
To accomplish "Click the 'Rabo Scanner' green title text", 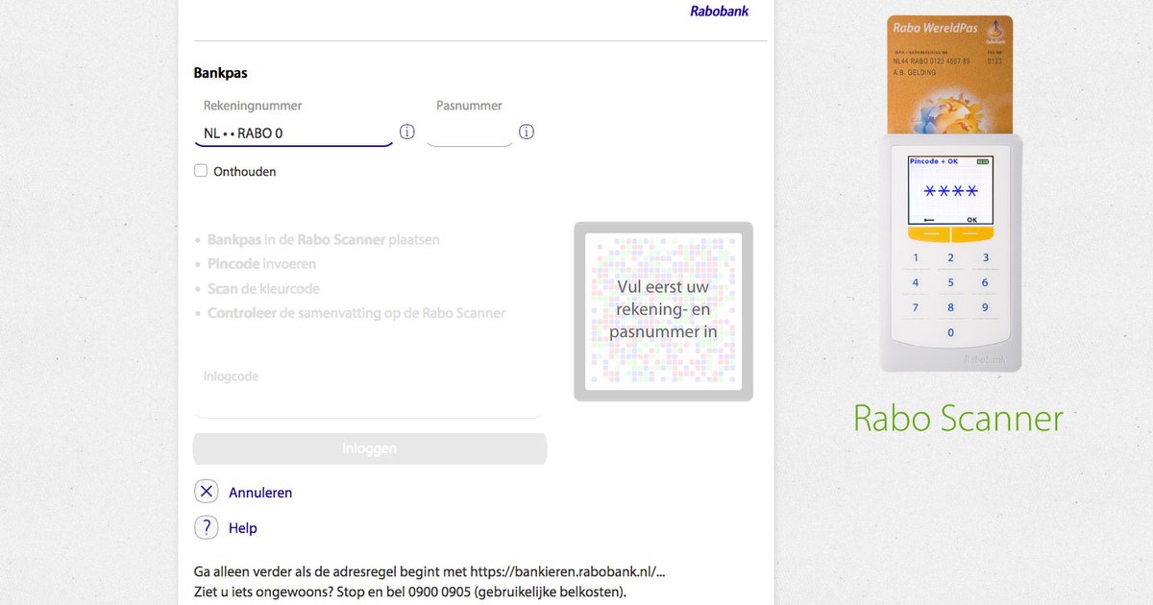I will (958, 419).
